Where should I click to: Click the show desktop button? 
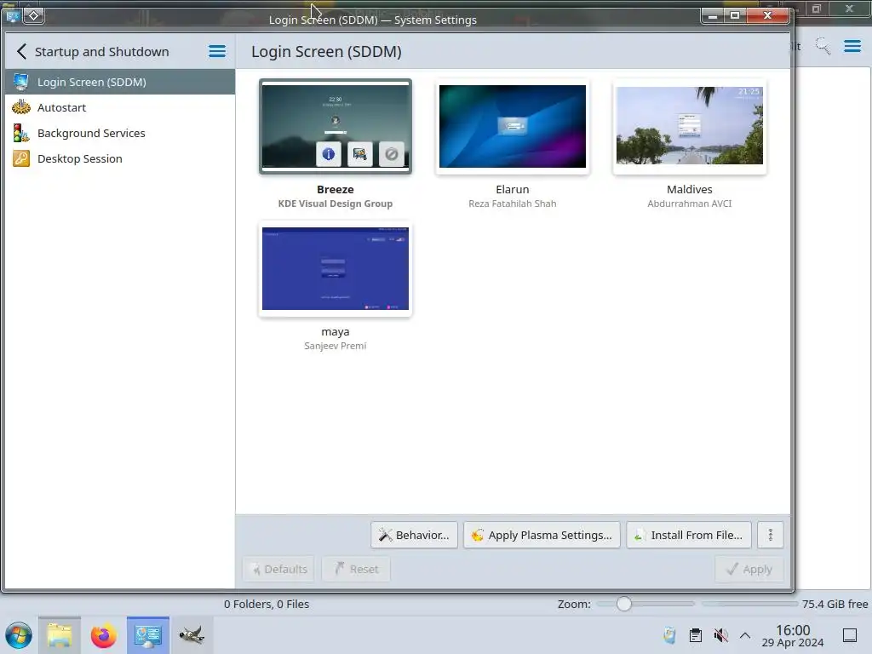click(x=850, y=635)
